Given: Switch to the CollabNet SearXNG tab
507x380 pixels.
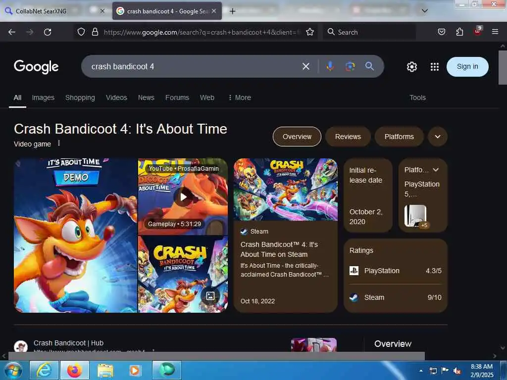Looking at the screenshot, I should pos(41,11).
